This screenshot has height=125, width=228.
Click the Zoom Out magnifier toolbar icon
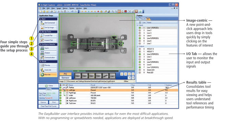click(116, 11)
